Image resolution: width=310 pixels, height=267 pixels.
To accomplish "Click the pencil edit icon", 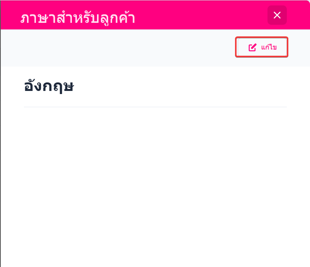I will tap(252, 48).
